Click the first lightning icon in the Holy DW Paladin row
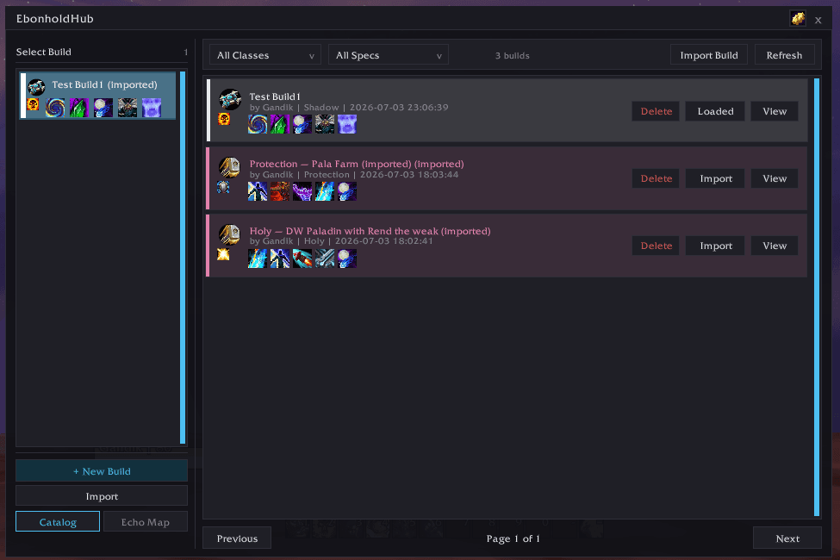840x560 pixels. [x=258, y=258]
